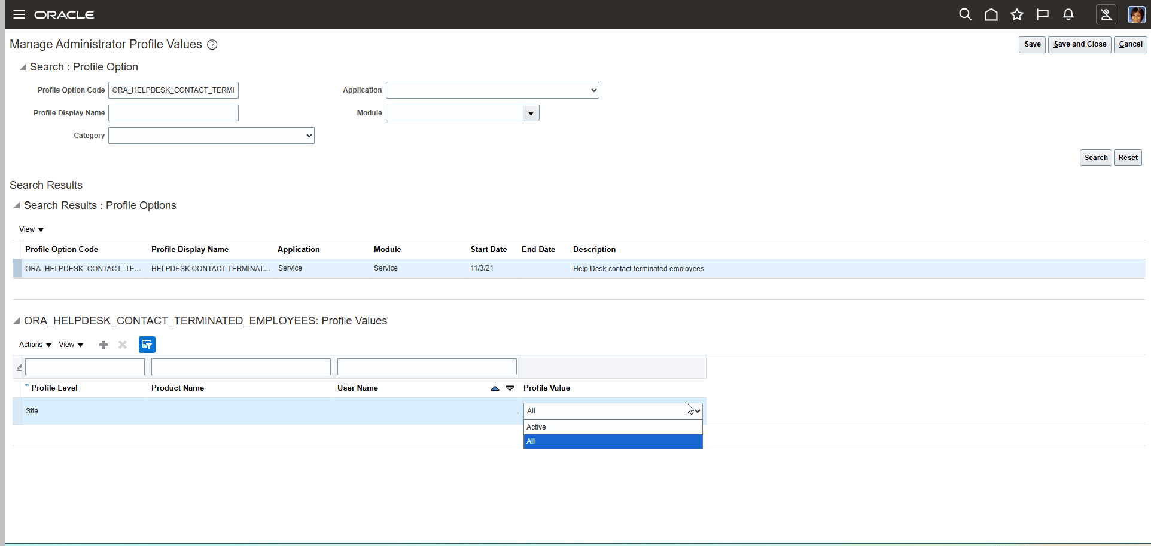Delete the selected row using X icon

click(122, 345)
